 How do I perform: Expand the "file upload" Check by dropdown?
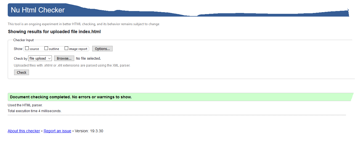click(40, 59)
